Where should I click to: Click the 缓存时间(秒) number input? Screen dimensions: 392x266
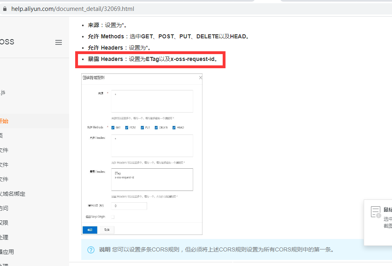(129, 205)
